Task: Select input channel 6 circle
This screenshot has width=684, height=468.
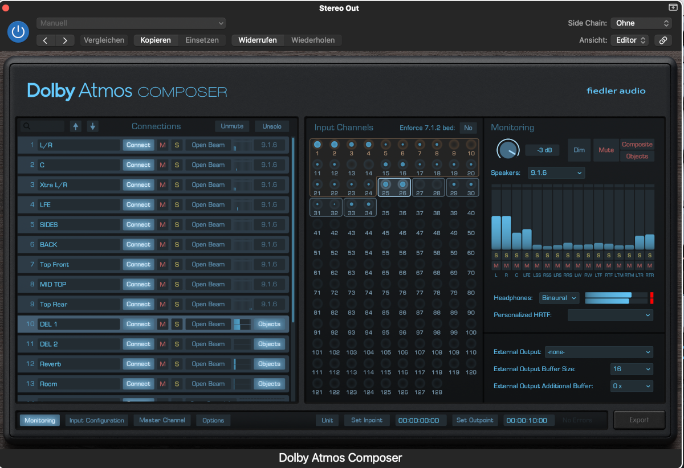Action: [x=403, y=145]
